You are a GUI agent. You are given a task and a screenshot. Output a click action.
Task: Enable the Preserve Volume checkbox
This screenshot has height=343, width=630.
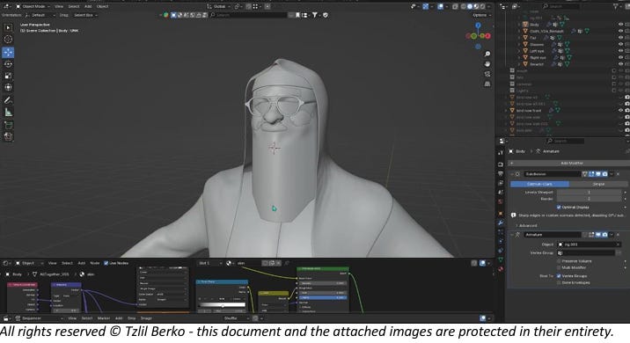[559, 261]
